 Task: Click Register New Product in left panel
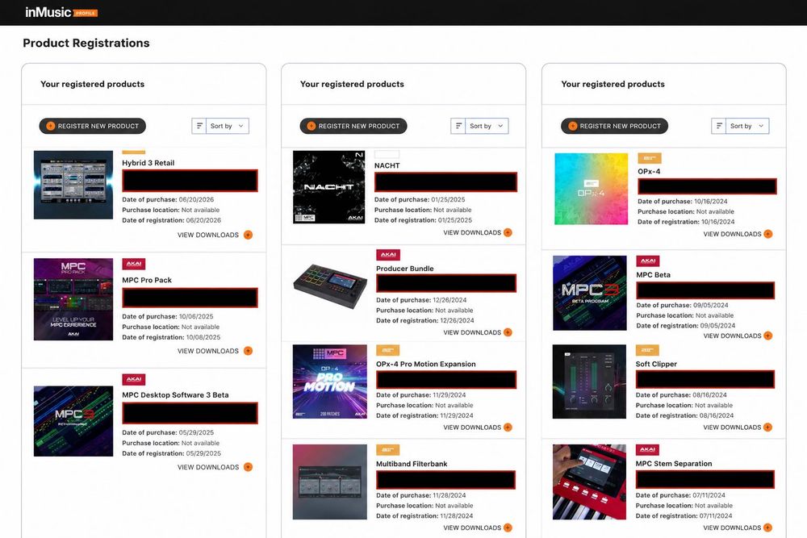point(93,126)
